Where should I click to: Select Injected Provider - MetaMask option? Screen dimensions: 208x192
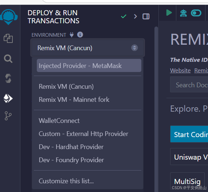pyautogui.click(x=89, y=65)
